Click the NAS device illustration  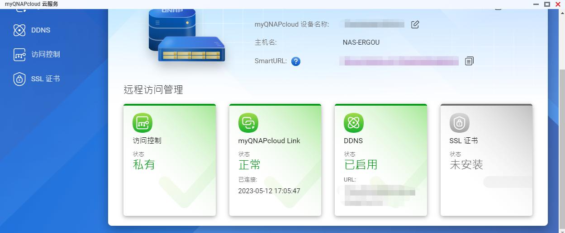186,35
